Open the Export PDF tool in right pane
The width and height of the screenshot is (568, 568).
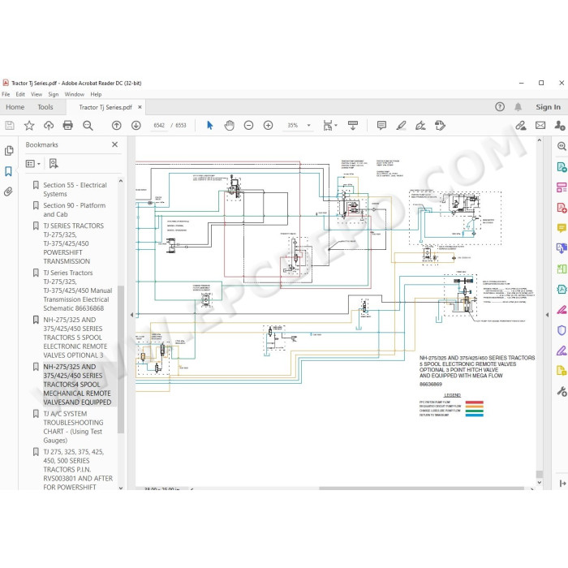pos(562,167)
